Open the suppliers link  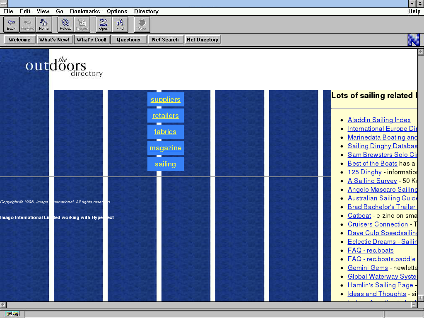pos(165,100)
